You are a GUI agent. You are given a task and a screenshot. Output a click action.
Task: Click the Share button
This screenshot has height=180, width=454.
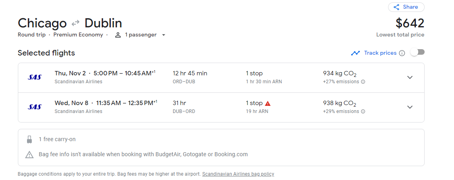(406, 7)
